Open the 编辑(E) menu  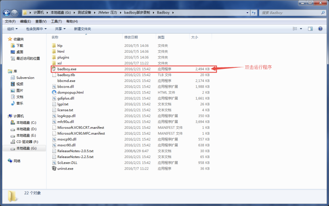[x=25, y=21]
